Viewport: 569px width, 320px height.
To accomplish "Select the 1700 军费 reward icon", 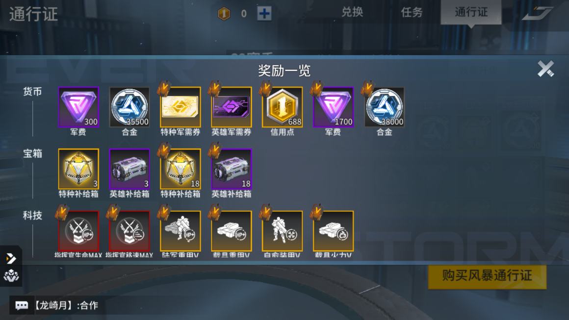I will [333, 107].
